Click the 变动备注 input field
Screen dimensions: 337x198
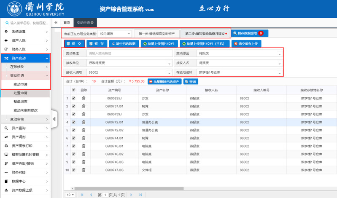pos(129,53)
